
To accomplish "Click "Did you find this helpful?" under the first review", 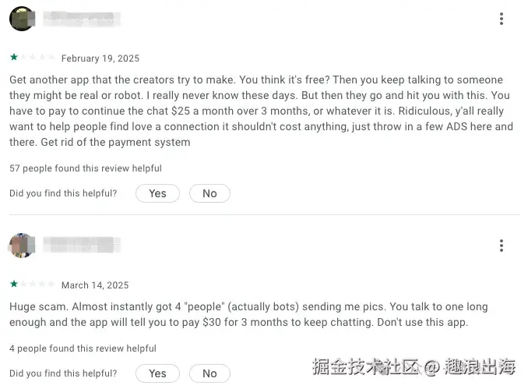I will pos(63,193).
